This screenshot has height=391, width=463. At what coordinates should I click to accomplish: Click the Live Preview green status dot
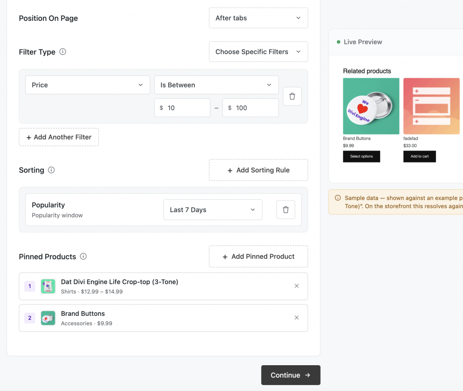click(338, 42)
